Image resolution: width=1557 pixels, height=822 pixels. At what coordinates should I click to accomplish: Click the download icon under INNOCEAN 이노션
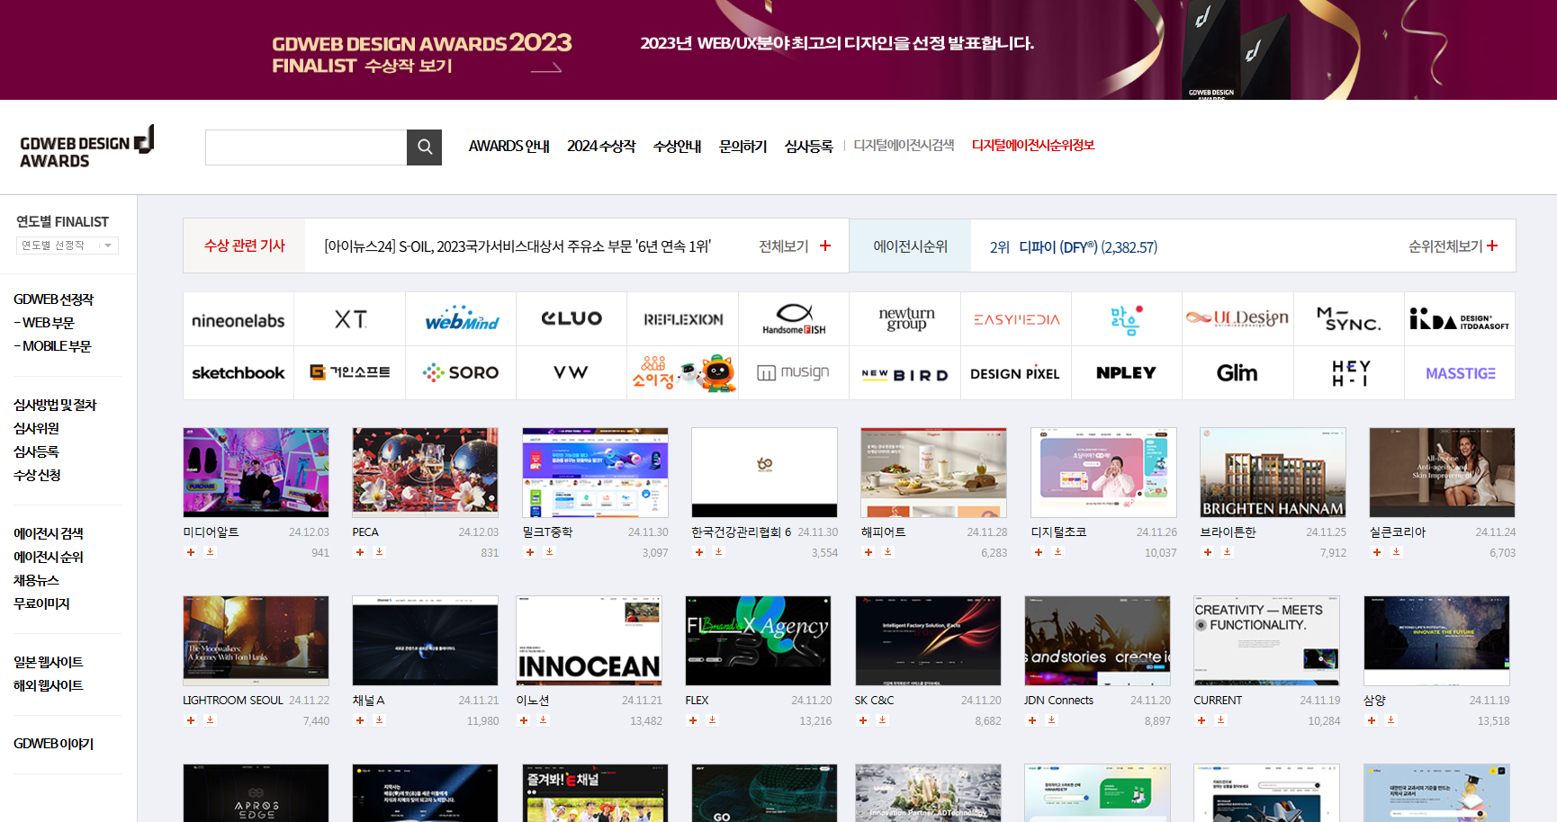[x=544, y=720]
